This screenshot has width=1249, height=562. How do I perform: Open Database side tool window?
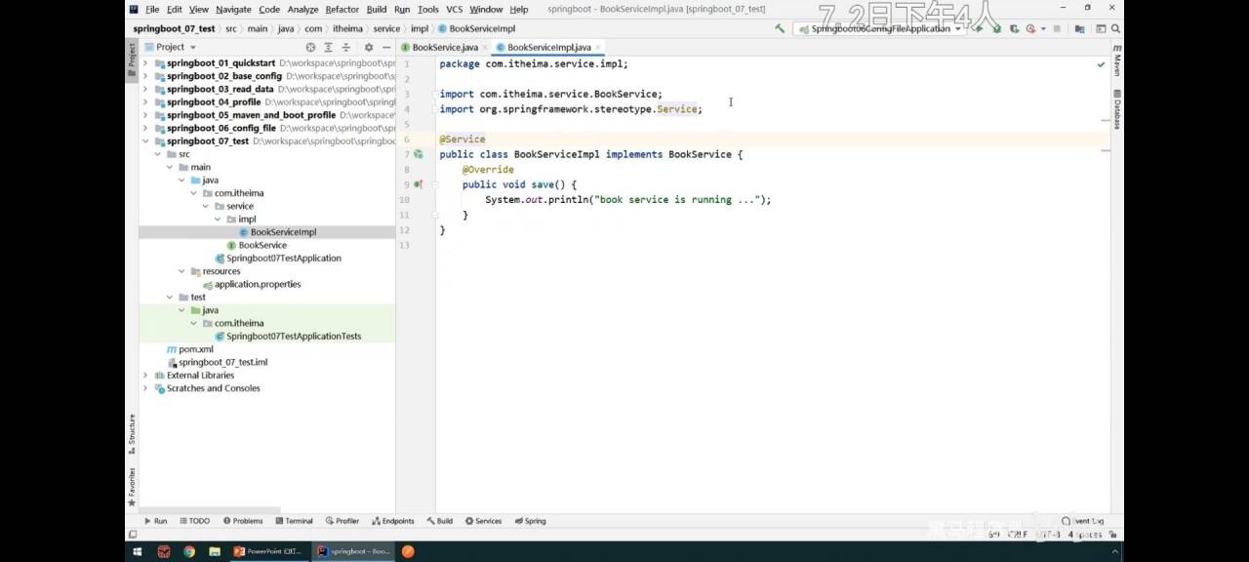coord(1117,109)
